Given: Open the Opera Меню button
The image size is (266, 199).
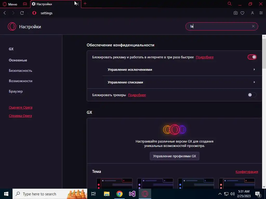Looking at the screenshot, I should click(x=10, y=4).
